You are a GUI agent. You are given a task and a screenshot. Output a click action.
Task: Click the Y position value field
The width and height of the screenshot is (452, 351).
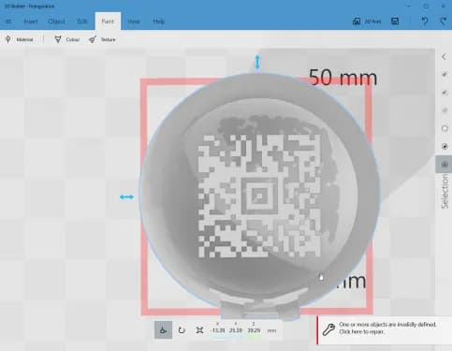pyautogui.click(x=236, y=330)
